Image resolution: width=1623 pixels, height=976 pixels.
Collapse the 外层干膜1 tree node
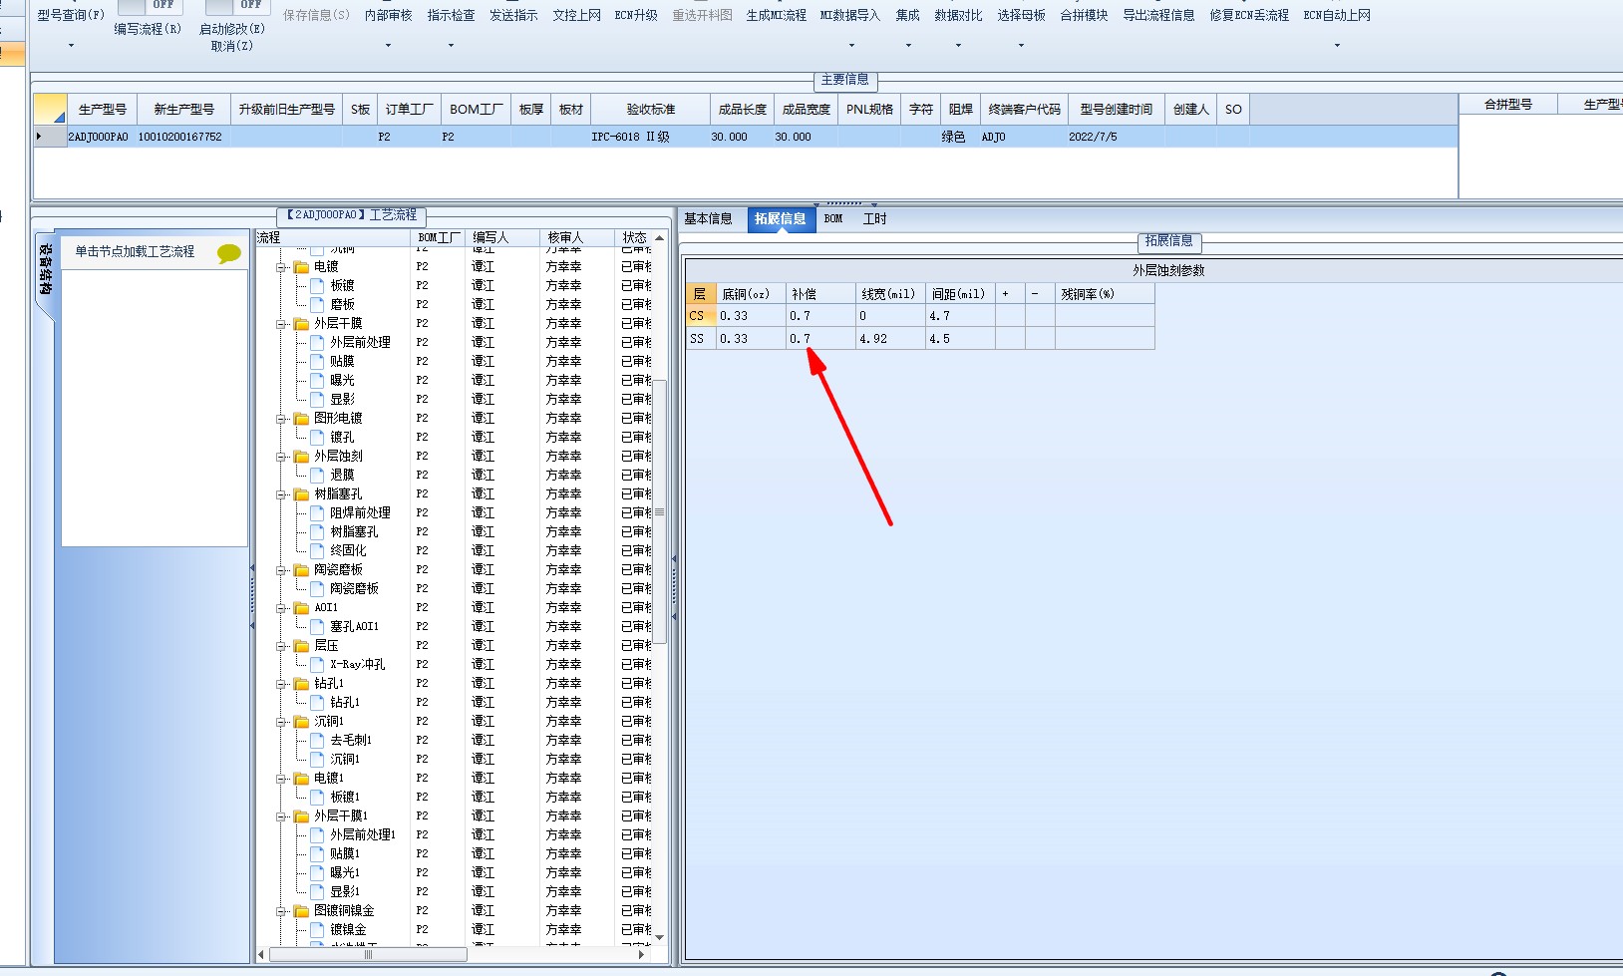pyautogui.click(x=281, y=816)
